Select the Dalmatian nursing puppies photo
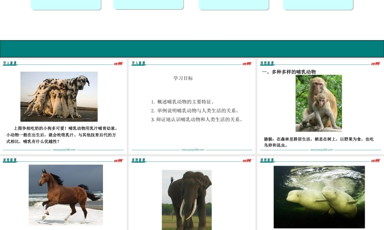Viewport: 384px width, 230px height. click(x=59, y=97)
